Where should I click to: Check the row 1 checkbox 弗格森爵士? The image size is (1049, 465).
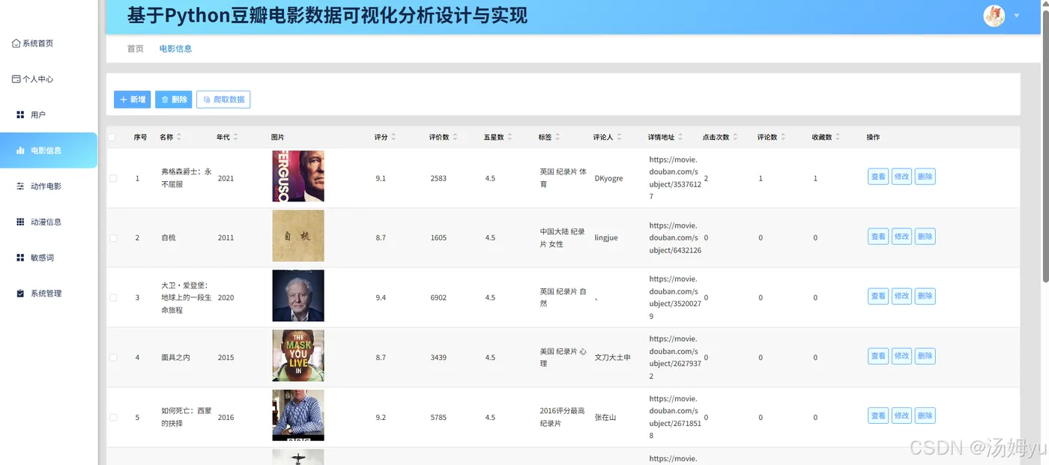click(113, 178)
